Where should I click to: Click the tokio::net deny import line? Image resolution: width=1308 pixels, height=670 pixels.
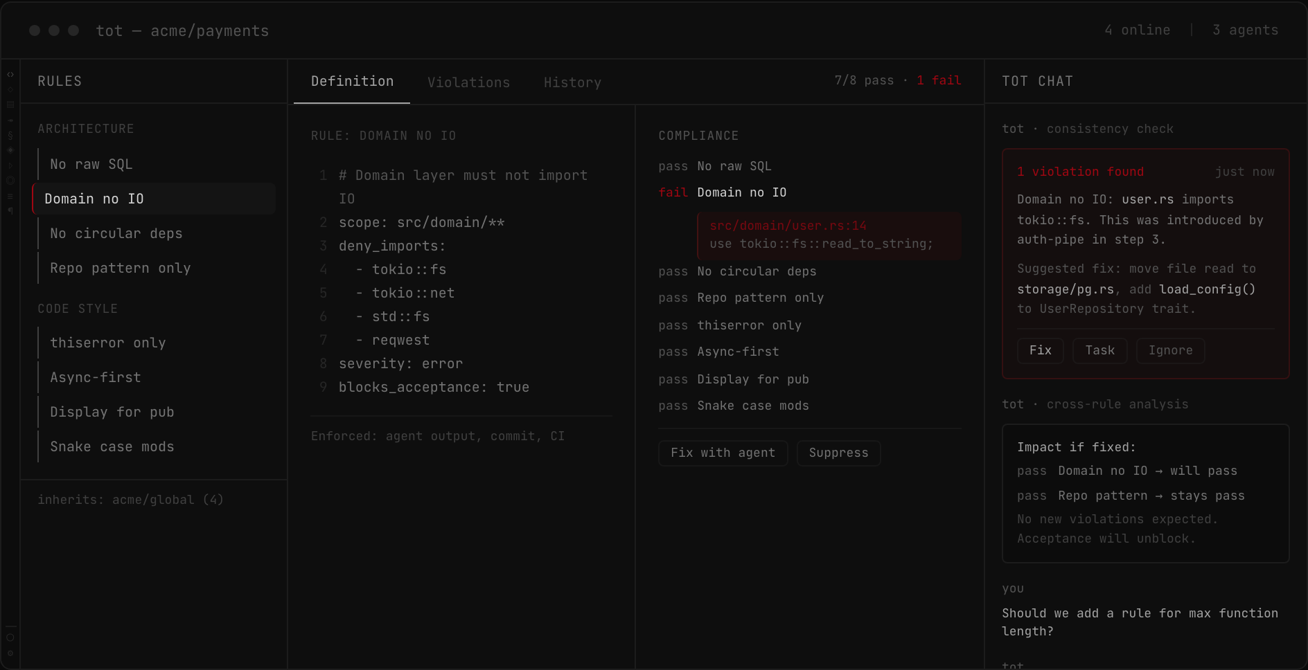[405, 293]
